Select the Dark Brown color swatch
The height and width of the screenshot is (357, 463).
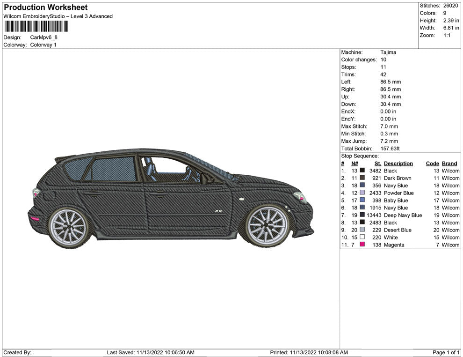click(362, 178)
